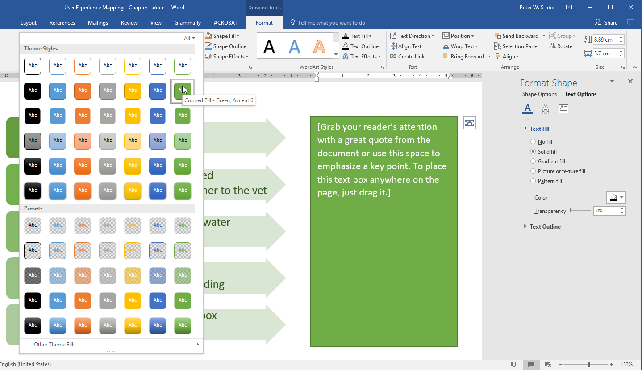Click the Layout Options icon beside textbox
Image resolution: width=642 pixels, height=370 pixels.
[x=469, y=123]
